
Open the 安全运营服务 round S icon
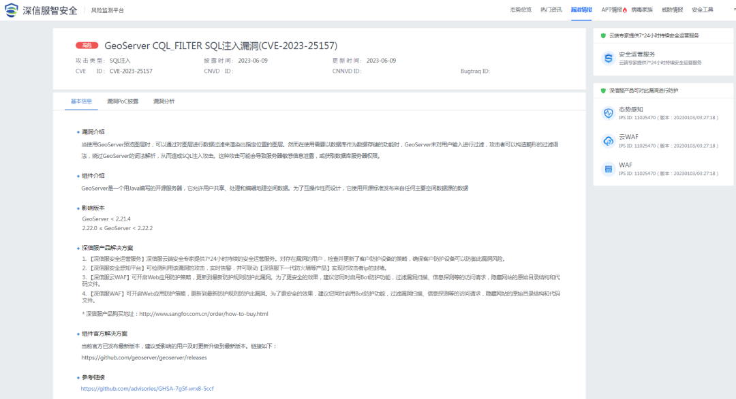pos(609,58)
